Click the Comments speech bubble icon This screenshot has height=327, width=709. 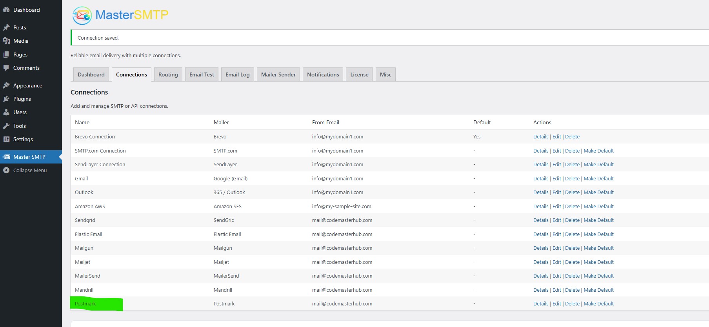pos(6,68)
